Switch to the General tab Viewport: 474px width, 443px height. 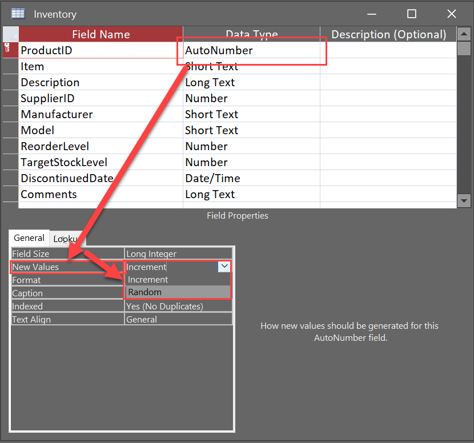29,238
